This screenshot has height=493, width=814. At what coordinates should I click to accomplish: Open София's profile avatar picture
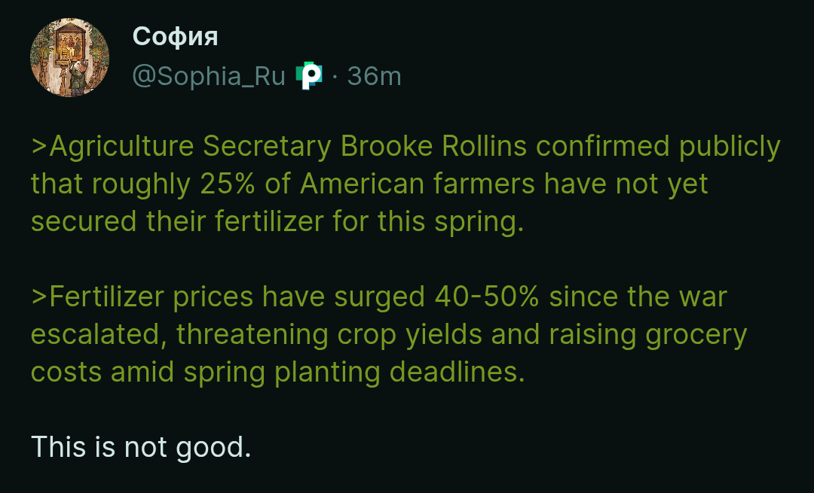[x=69, y=58]
